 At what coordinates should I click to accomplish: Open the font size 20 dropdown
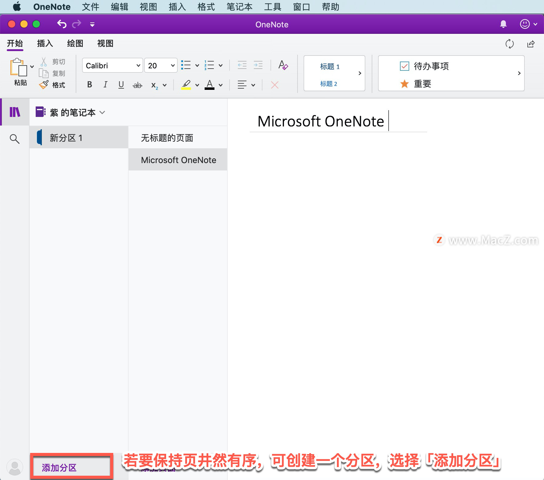pyautogui.click(x=161, y=66)
